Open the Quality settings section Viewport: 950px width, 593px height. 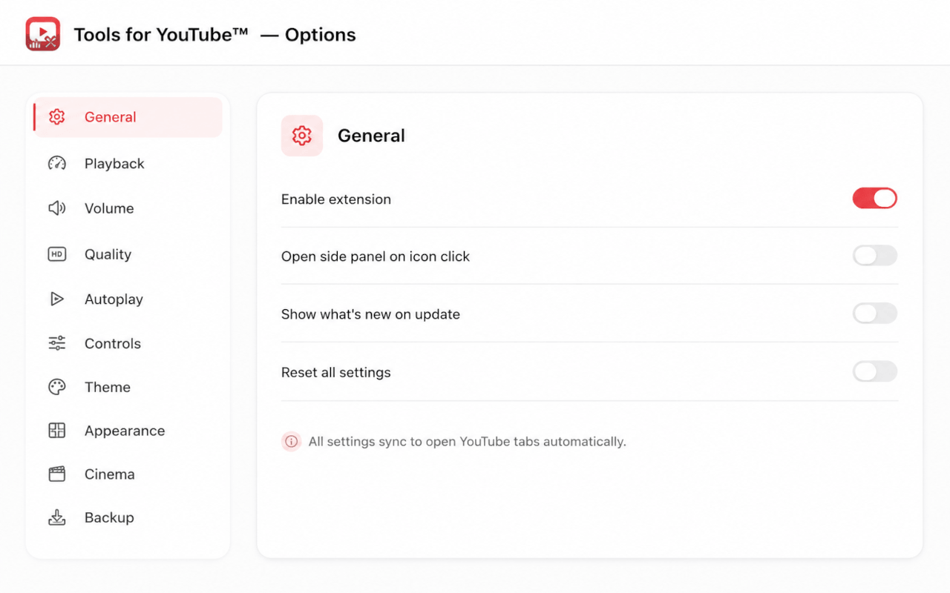(128, 254)
